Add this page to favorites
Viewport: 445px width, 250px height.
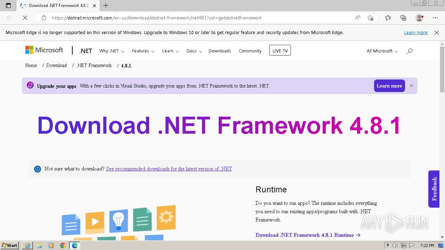tap(370, 18)
